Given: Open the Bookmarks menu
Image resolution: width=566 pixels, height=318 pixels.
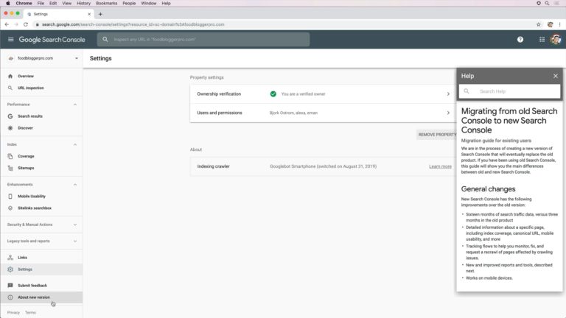Looking at the screenshot, I should click(x=106, y=3).
